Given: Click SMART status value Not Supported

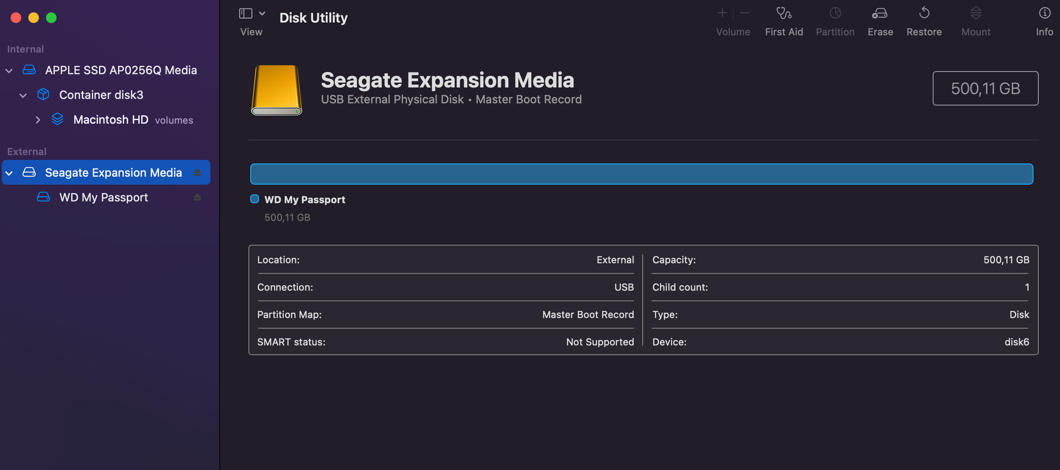Looking at the screenshot, I should [600, 342].
